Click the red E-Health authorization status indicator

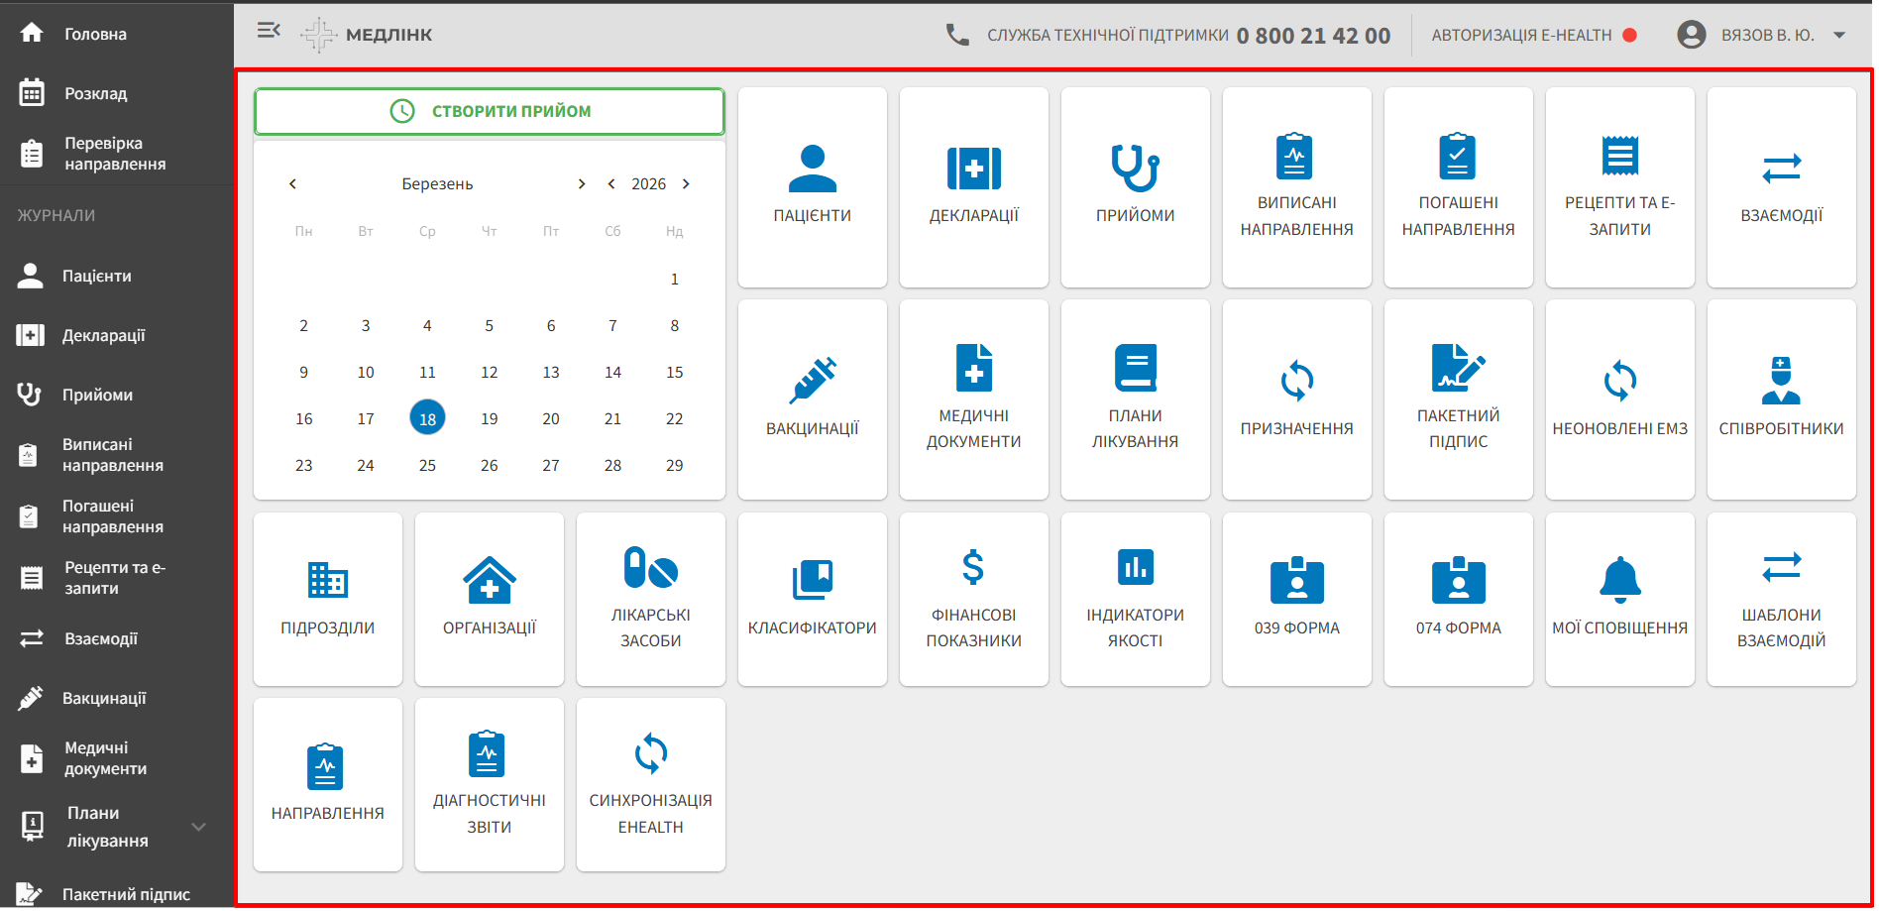[1629, 35]
